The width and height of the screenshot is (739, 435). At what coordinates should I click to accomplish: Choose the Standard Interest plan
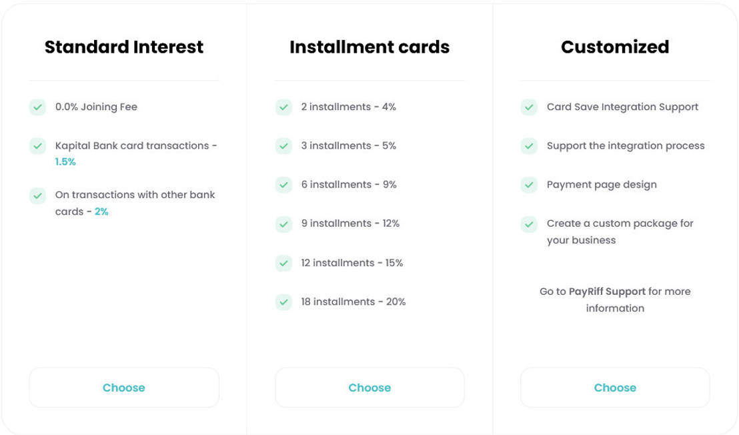pos(124,388)
